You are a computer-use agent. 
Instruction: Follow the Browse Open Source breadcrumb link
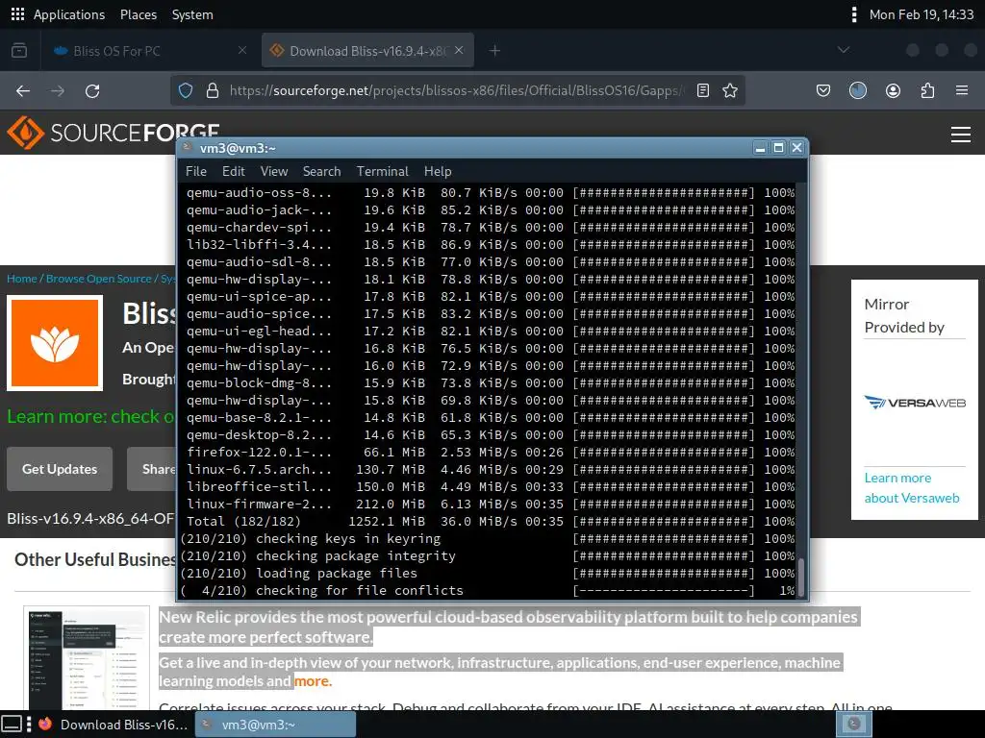pyautogui.click(x=99, y=279)
